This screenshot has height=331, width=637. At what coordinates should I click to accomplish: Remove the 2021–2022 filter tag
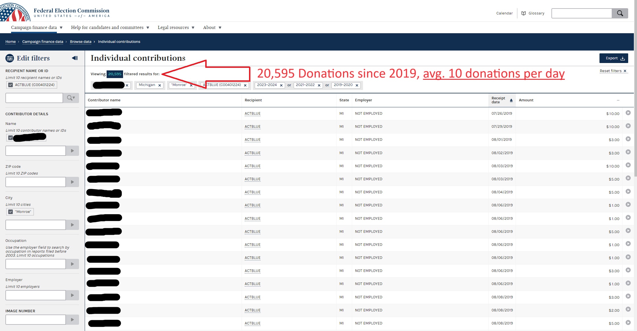point(319,85)
